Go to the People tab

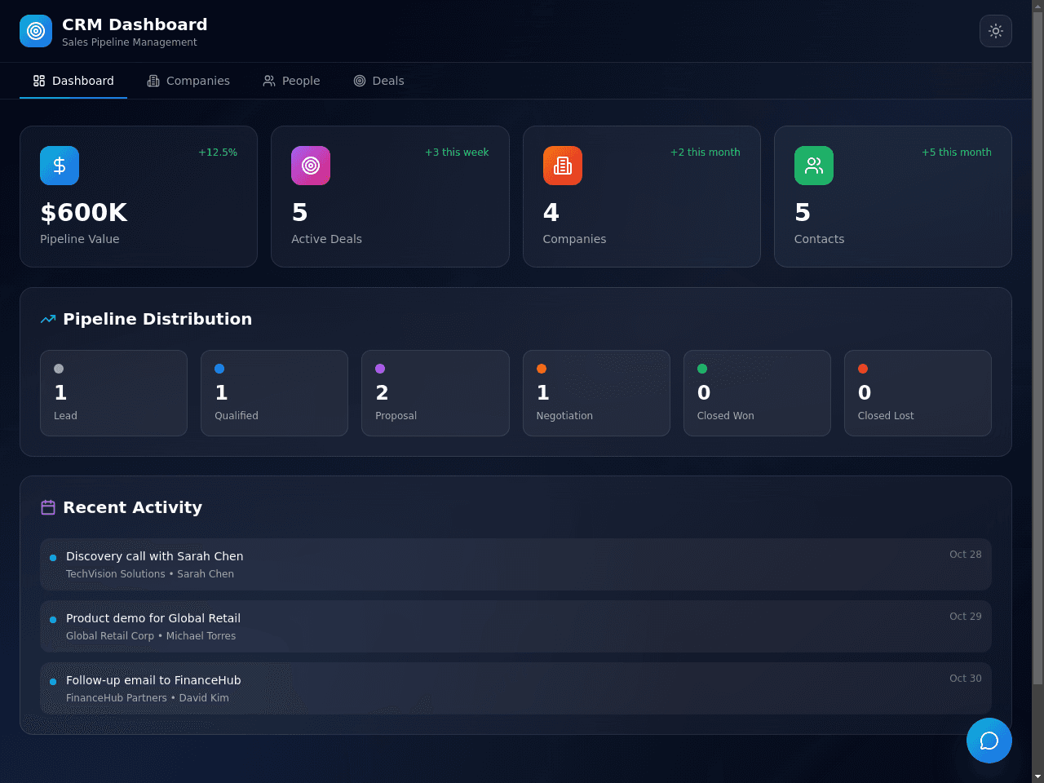(x=291, y=81)
